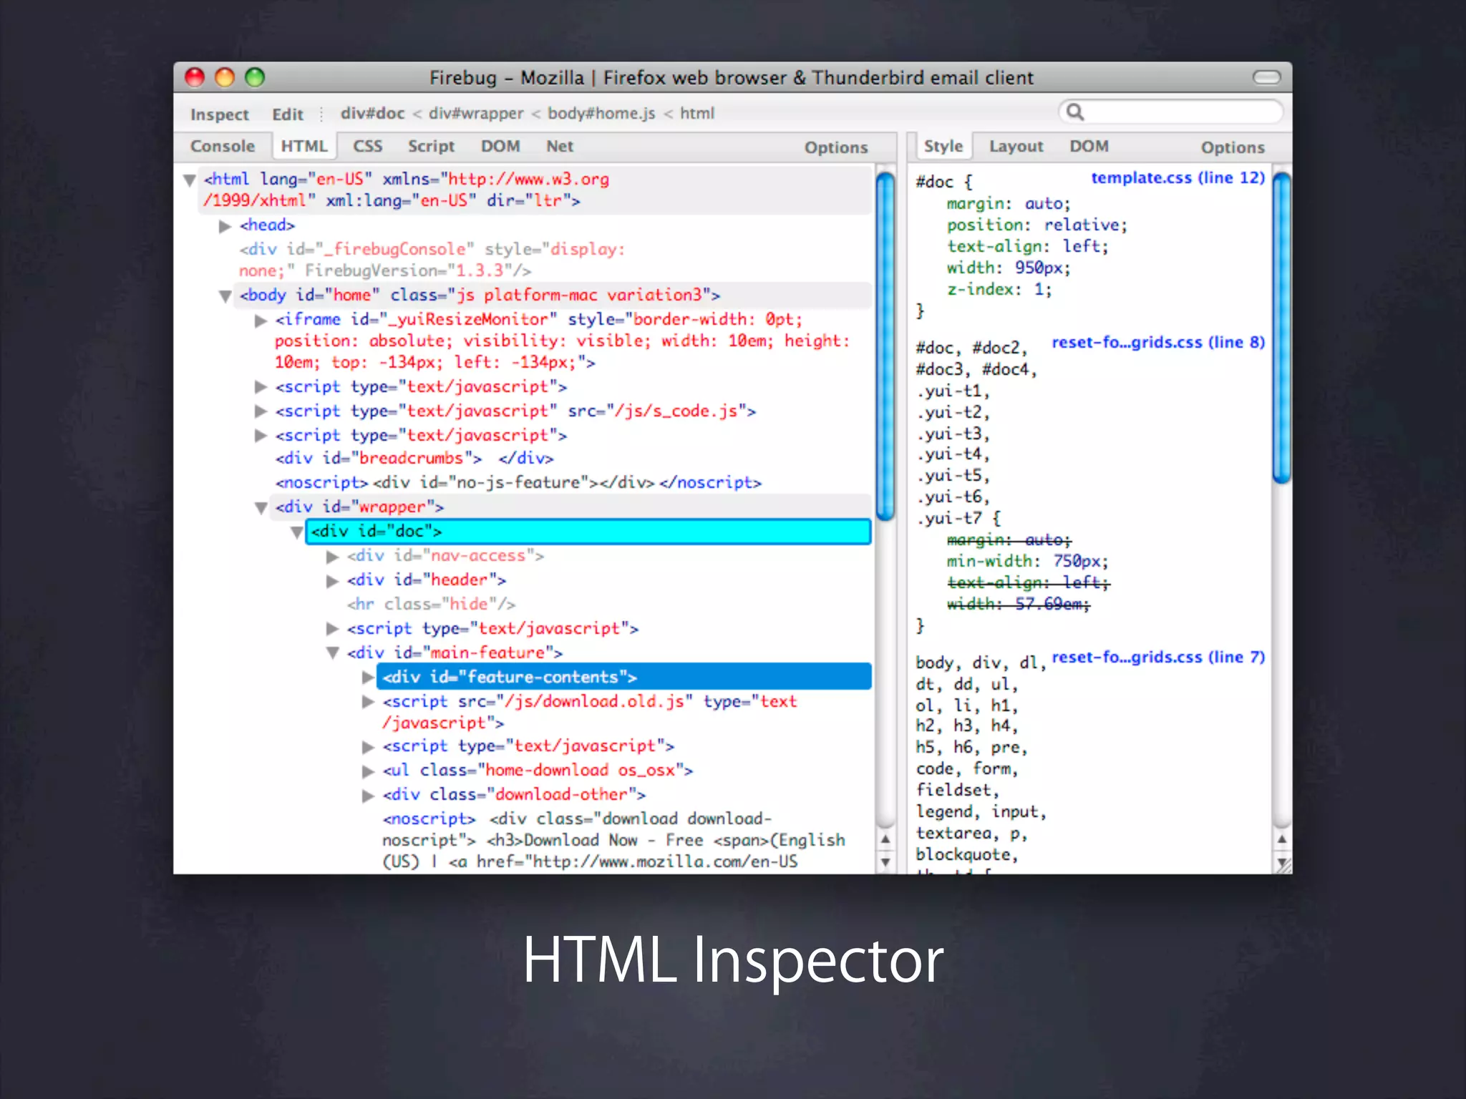The width and height of the screenshot is (1466, 1099).
Task: Collapse the body id="home" node
Action: click(225, 295)
